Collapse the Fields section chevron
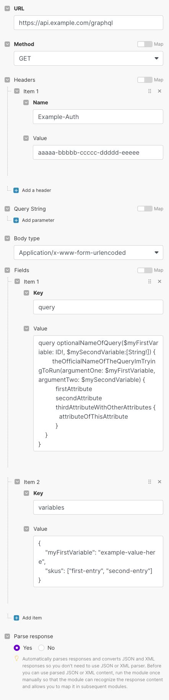This screenshot has height=700, width=169. (x=7, y=270)
